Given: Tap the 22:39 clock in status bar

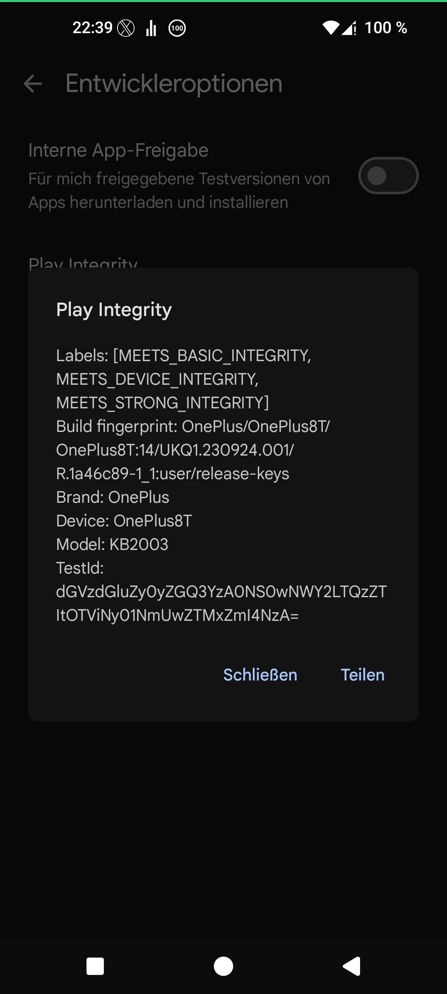Looking at the screenshot, I should click(x=92, y=28).
